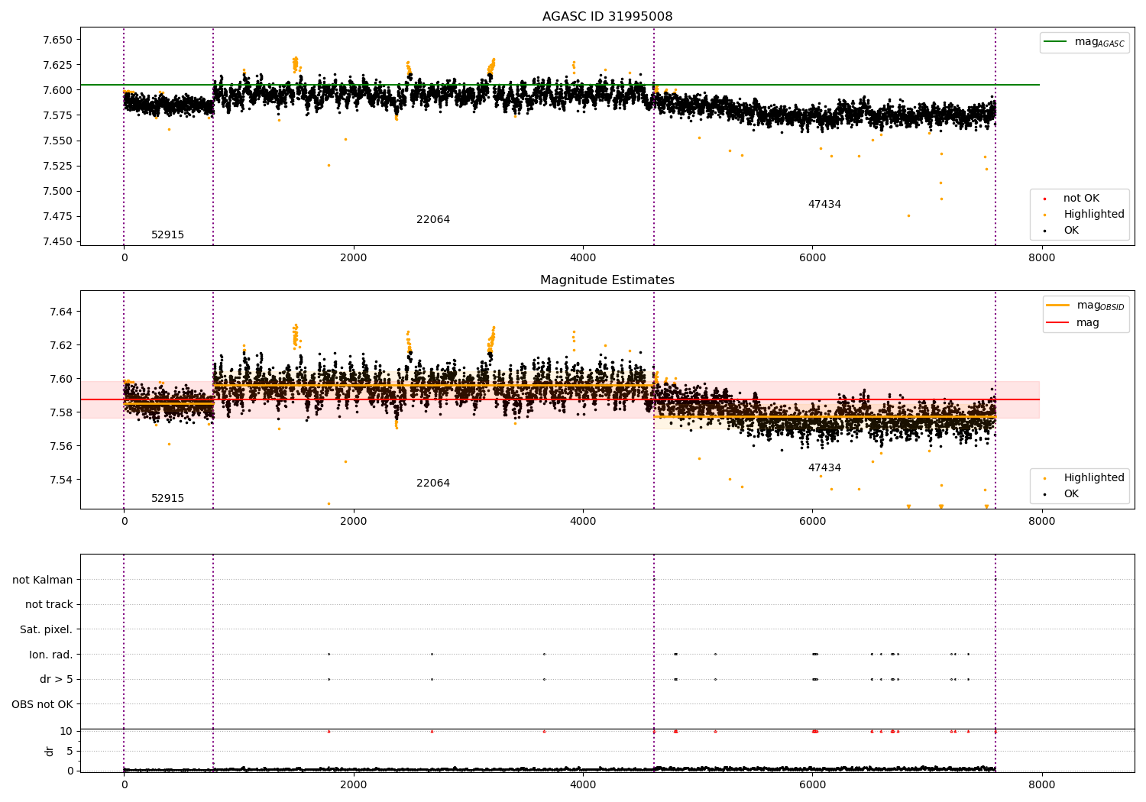Select the red 'not OK' legend marker
This screenshot has width=1146, height=802.
coord(1044,199)
